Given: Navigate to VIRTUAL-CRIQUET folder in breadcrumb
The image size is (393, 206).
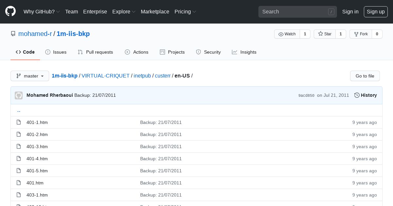Looking at the screenshot, I should [x=105, y=76].
